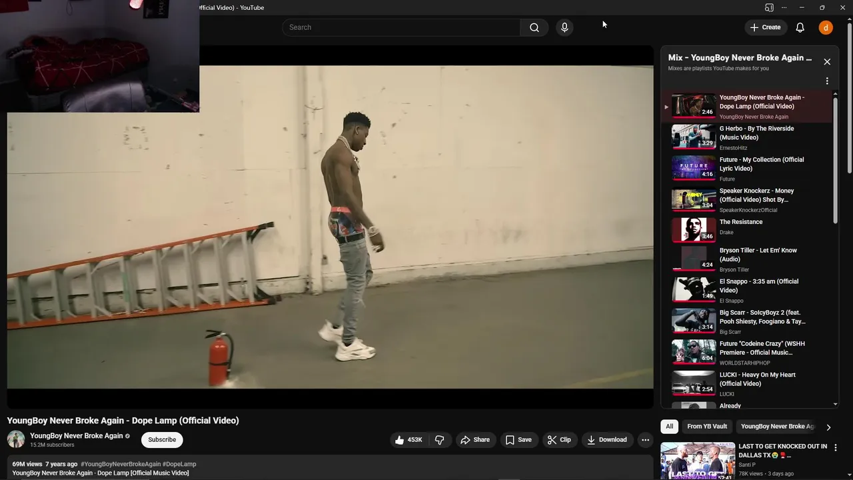The image size is (853, 480).
Task: Play Big Scarr - SoIcyBoyz 2
Action: click(x=746, y=321)
